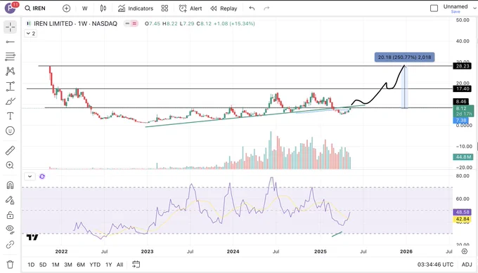This screenshot has height=273, width=478.
Task: Click the 48.58 RSI value label
Action: [x=462, y=212]
